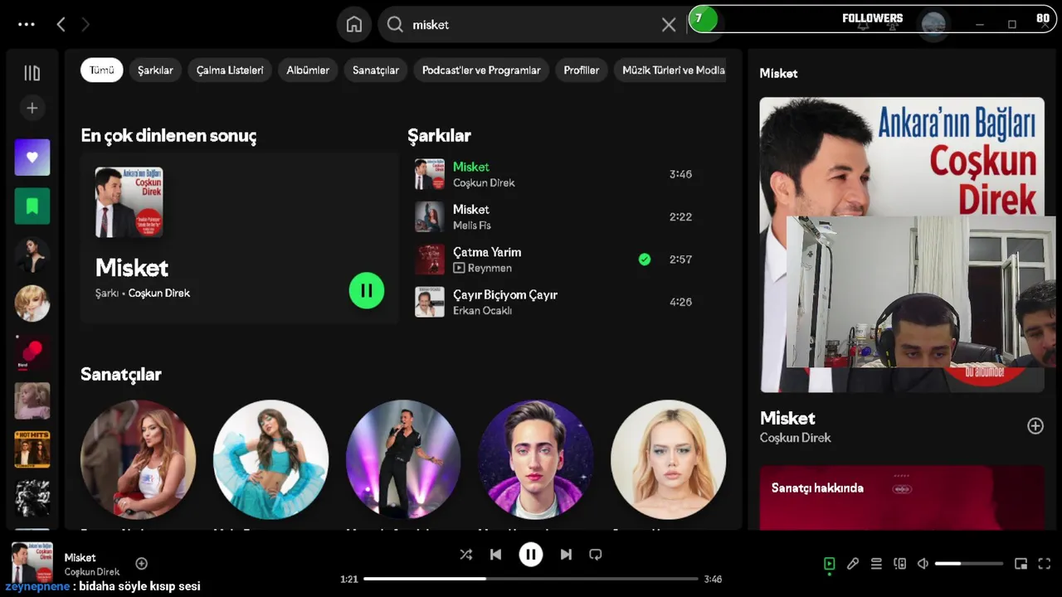This screenshot has height=597, width=1062.
Task: Open the red circle playlist in the sidebar
Action: click(32, 352)
